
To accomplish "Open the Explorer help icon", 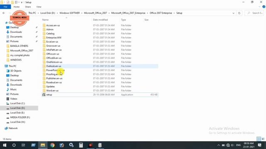I will click(264, 7).
